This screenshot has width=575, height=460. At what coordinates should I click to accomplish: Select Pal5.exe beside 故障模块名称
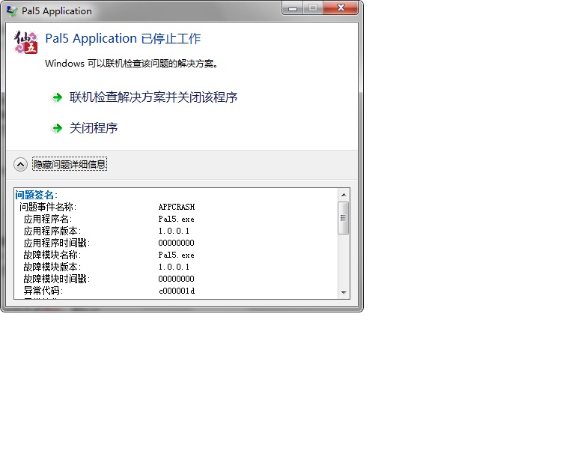click(x=177, y=255)
